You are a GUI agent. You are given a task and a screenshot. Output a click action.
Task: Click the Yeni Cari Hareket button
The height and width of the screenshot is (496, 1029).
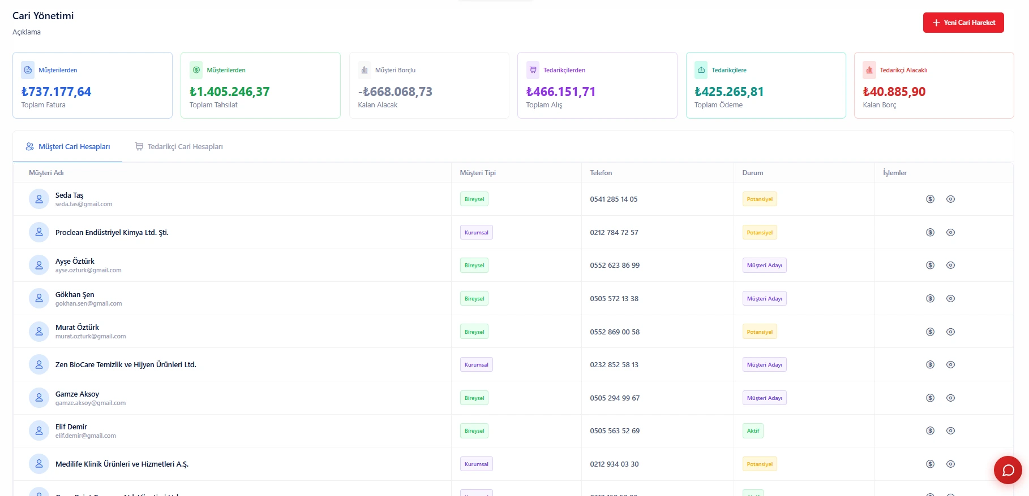pyautogui.click(x=963, y=23)
